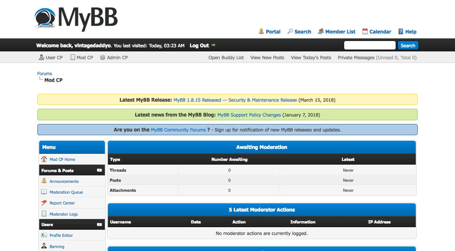
Task: Click the Banning user icon in sidebar
Action: (44, 246)
